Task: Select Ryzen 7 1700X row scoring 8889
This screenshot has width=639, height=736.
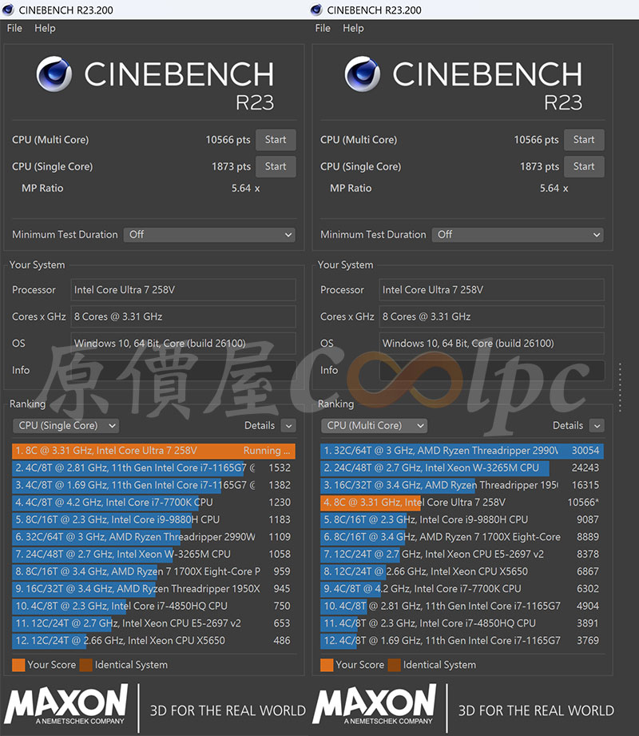Action: coord(462,537)
